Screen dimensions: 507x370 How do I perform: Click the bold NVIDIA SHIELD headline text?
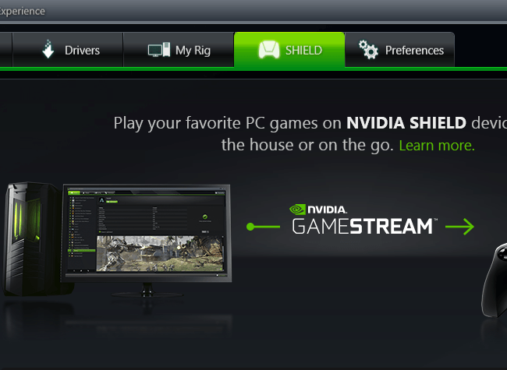click(x=406, y=123)
